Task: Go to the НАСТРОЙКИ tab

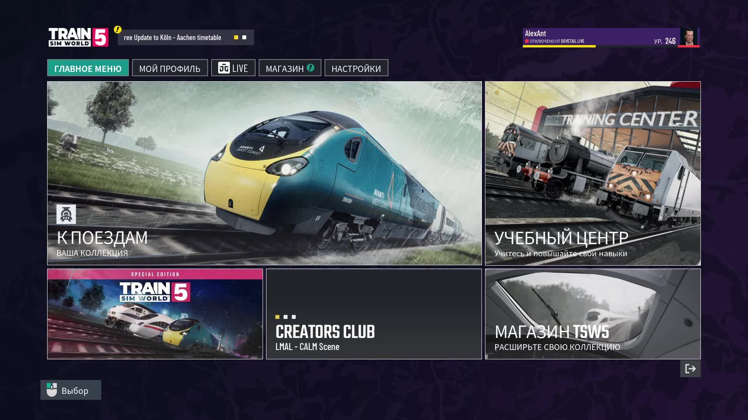Action: click(x=356, y=68)
